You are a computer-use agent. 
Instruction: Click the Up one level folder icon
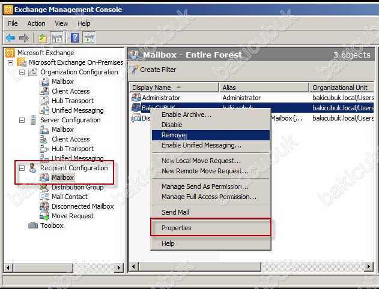[x=43, y=38]
